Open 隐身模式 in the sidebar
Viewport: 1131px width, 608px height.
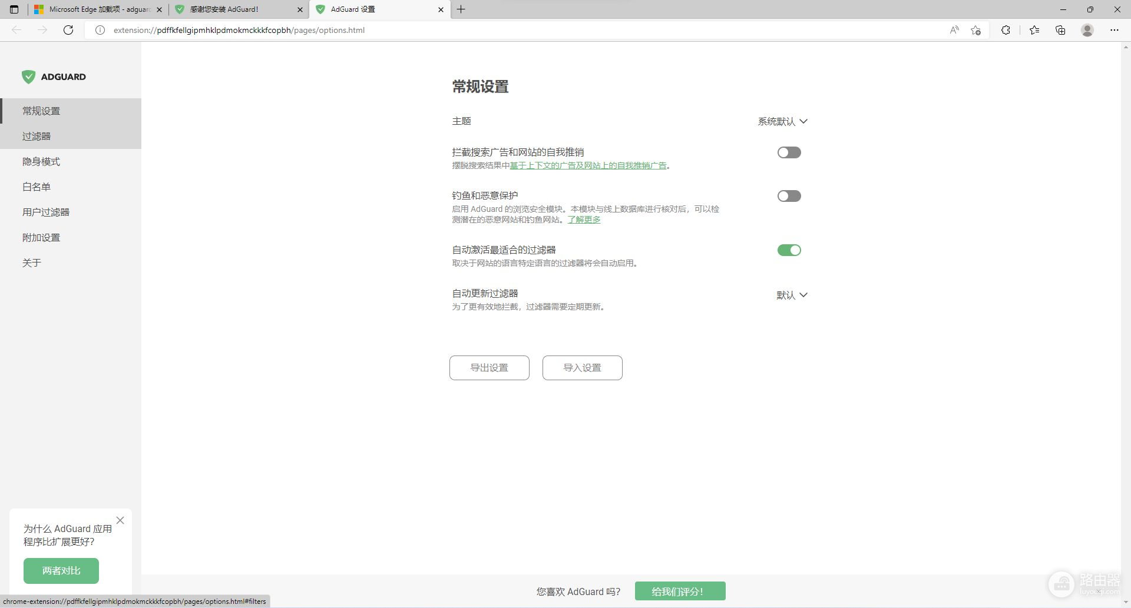(71, 161)
